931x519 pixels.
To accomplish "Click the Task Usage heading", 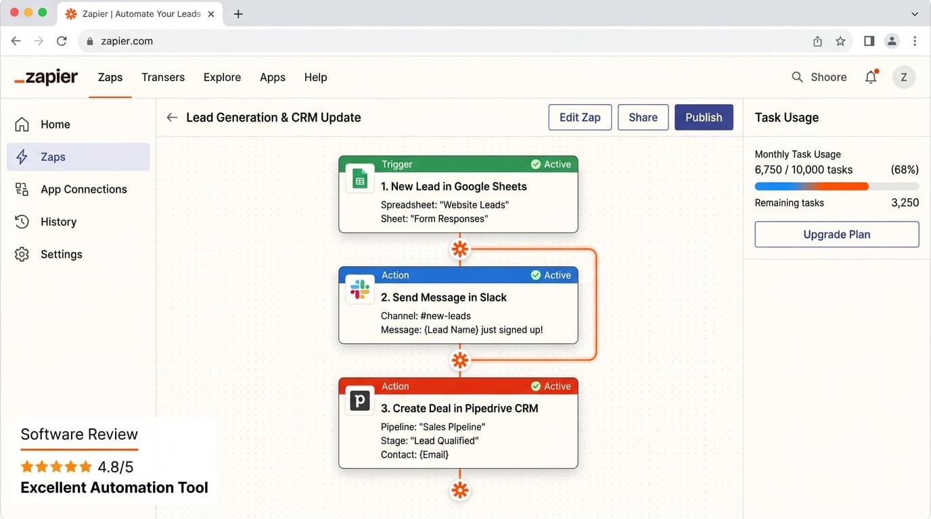I will pyautogui.click(x=787, y=118).
